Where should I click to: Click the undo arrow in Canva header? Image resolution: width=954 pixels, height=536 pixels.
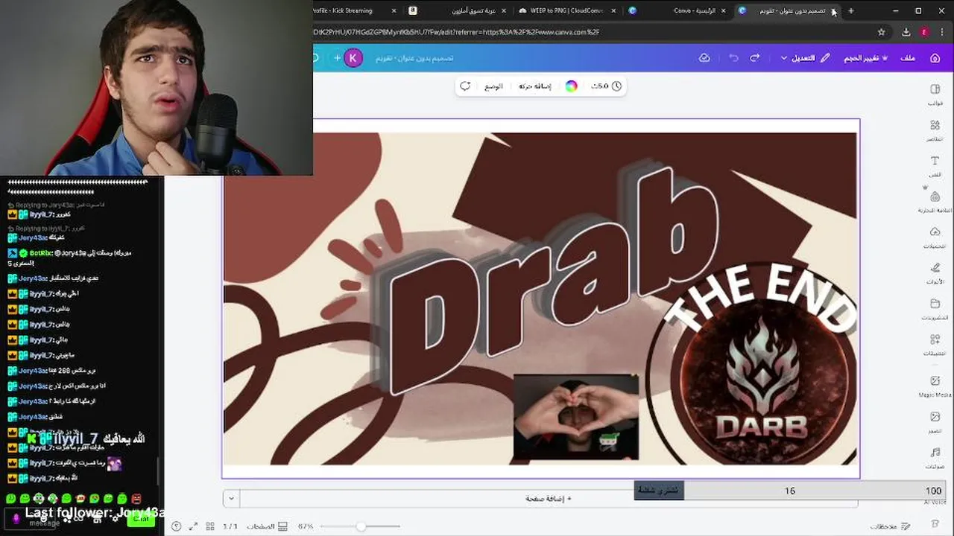733,58
